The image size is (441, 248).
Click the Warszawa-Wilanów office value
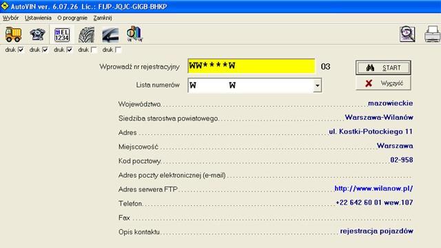click(379, 117)
